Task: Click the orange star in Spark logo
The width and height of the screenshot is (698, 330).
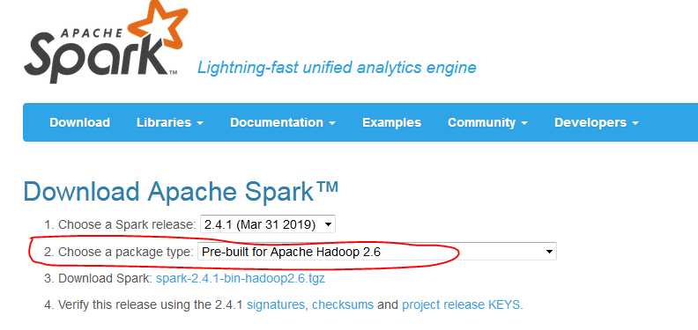Action: tap(158, 23)
